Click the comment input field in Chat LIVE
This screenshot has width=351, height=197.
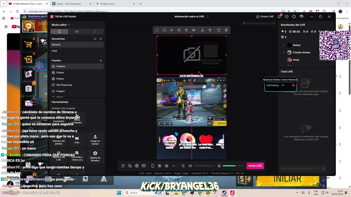coord(303,169)
